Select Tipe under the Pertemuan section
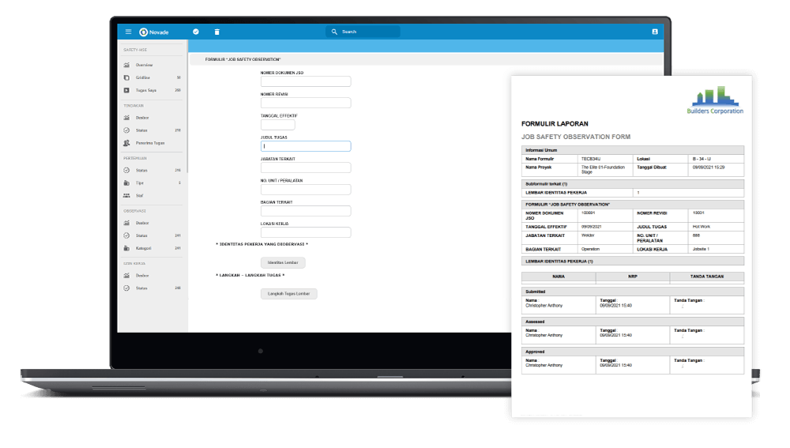Viewport: 790px width, 448px height. click(x=140, y=183)
